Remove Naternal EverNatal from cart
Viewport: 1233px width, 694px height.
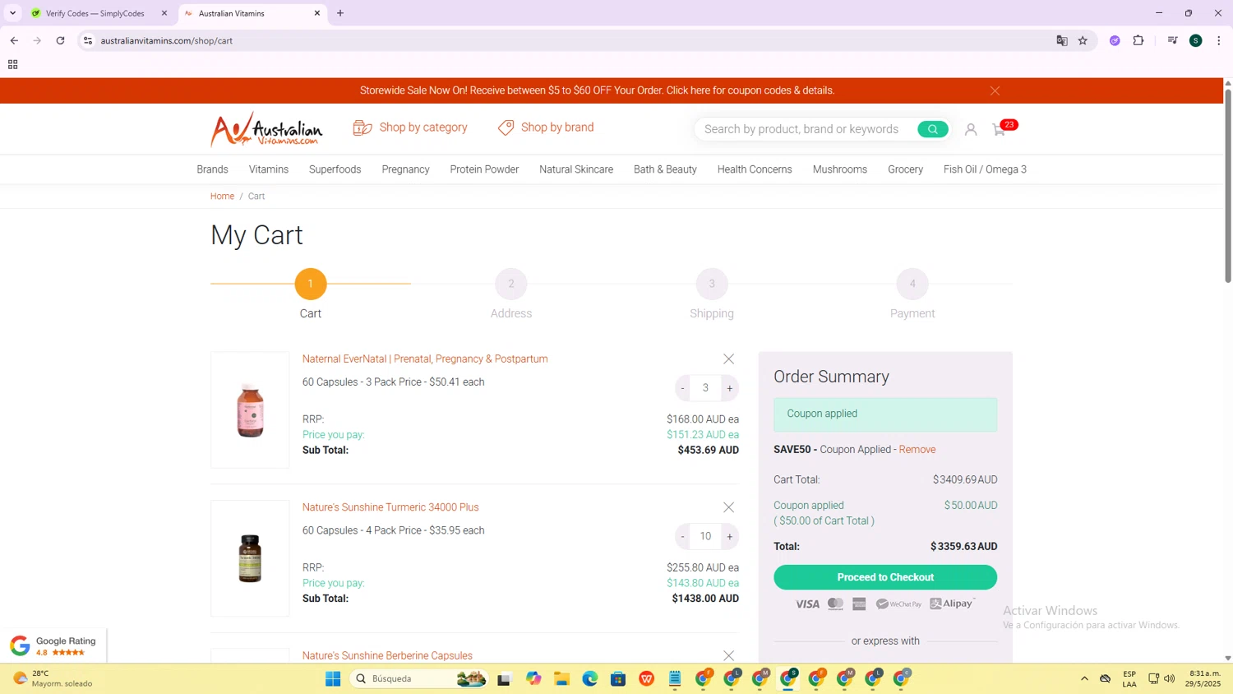click(x=728, y=359)
